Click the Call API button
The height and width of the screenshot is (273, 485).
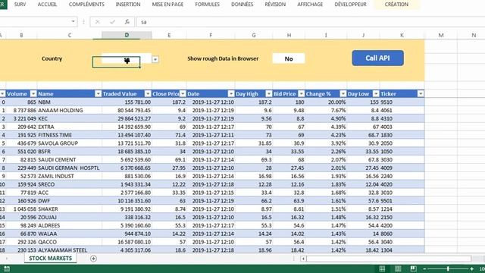[x=377, y=58]
